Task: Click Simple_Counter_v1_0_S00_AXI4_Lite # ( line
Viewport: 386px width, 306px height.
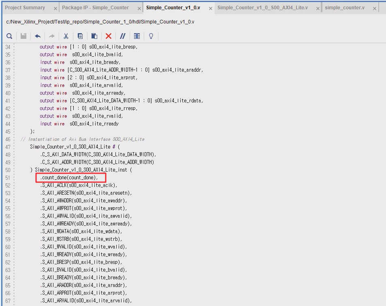Action: 75,147
